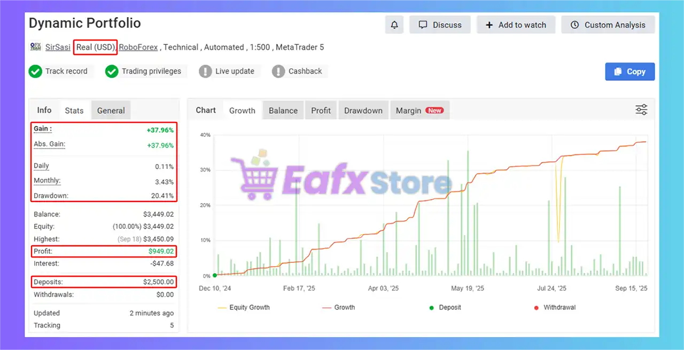
Task: Click the Daily value 0.11%
Action: click(164, 167)
